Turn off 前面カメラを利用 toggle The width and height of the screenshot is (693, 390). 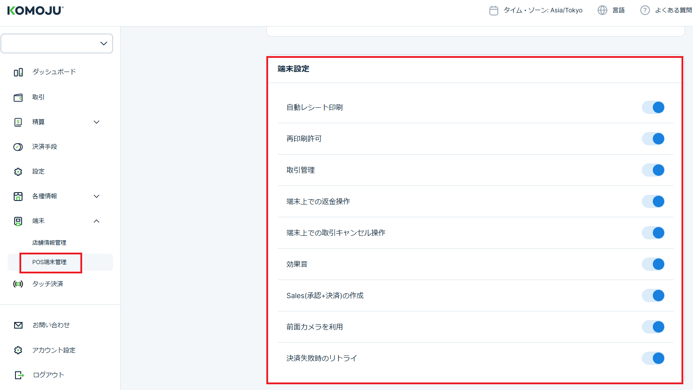tap(653, 327)
